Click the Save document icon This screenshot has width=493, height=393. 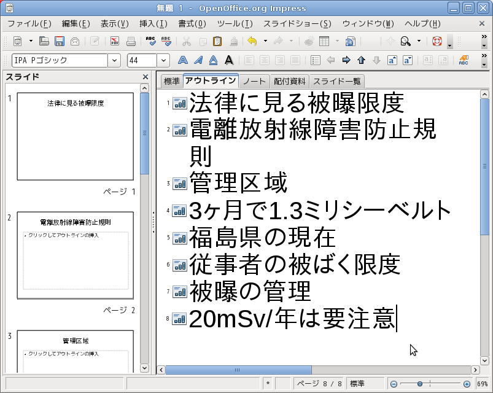[x=60, y=42]
